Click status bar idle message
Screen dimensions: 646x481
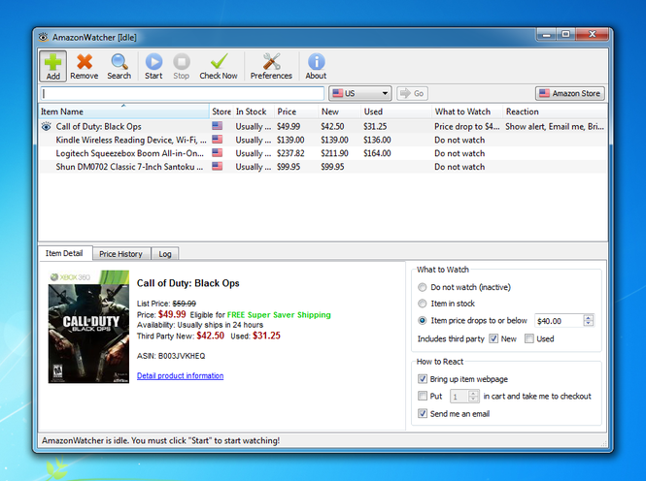[x=160, y=440]
